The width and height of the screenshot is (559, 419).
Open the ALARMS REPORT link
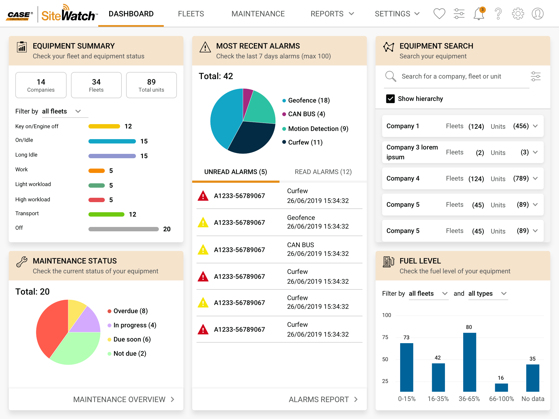coord(322,399)
